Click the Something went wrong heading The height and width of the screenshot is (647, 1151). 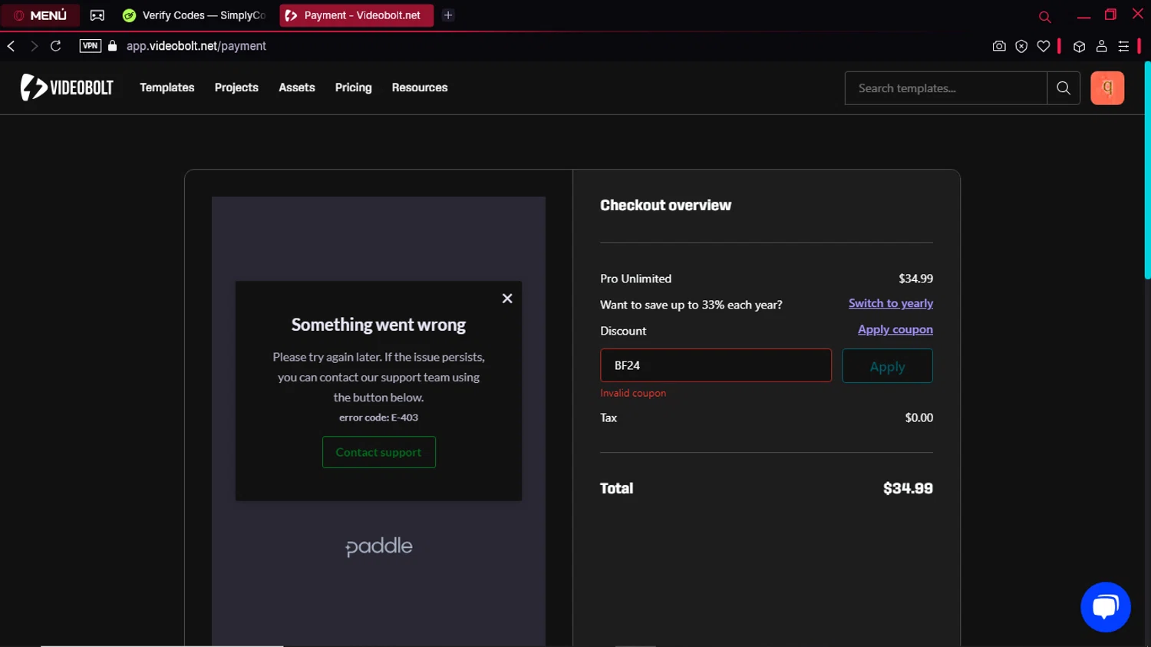pos(379,325)
